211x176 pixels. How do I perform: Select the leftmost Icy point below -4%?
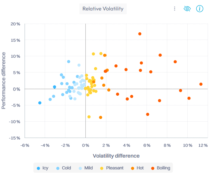40,103
